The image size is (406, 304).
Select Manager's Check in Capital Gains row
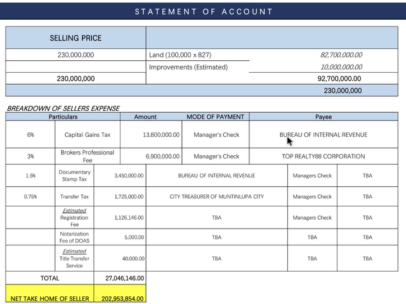point(216,134)
